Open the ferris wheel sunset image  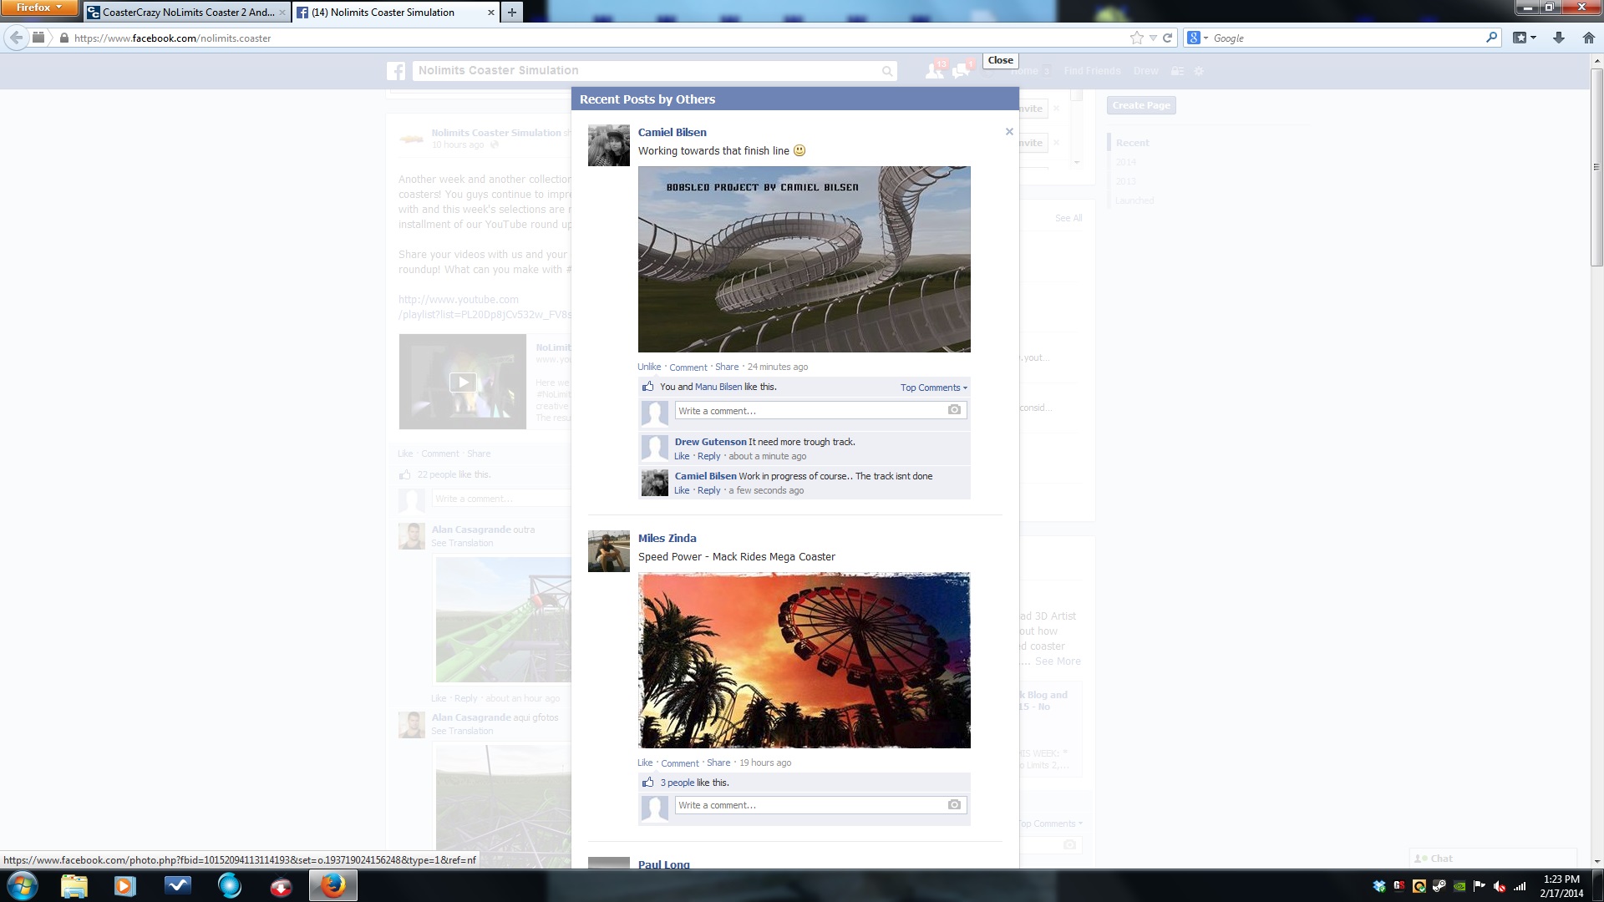tap(804, 660)
